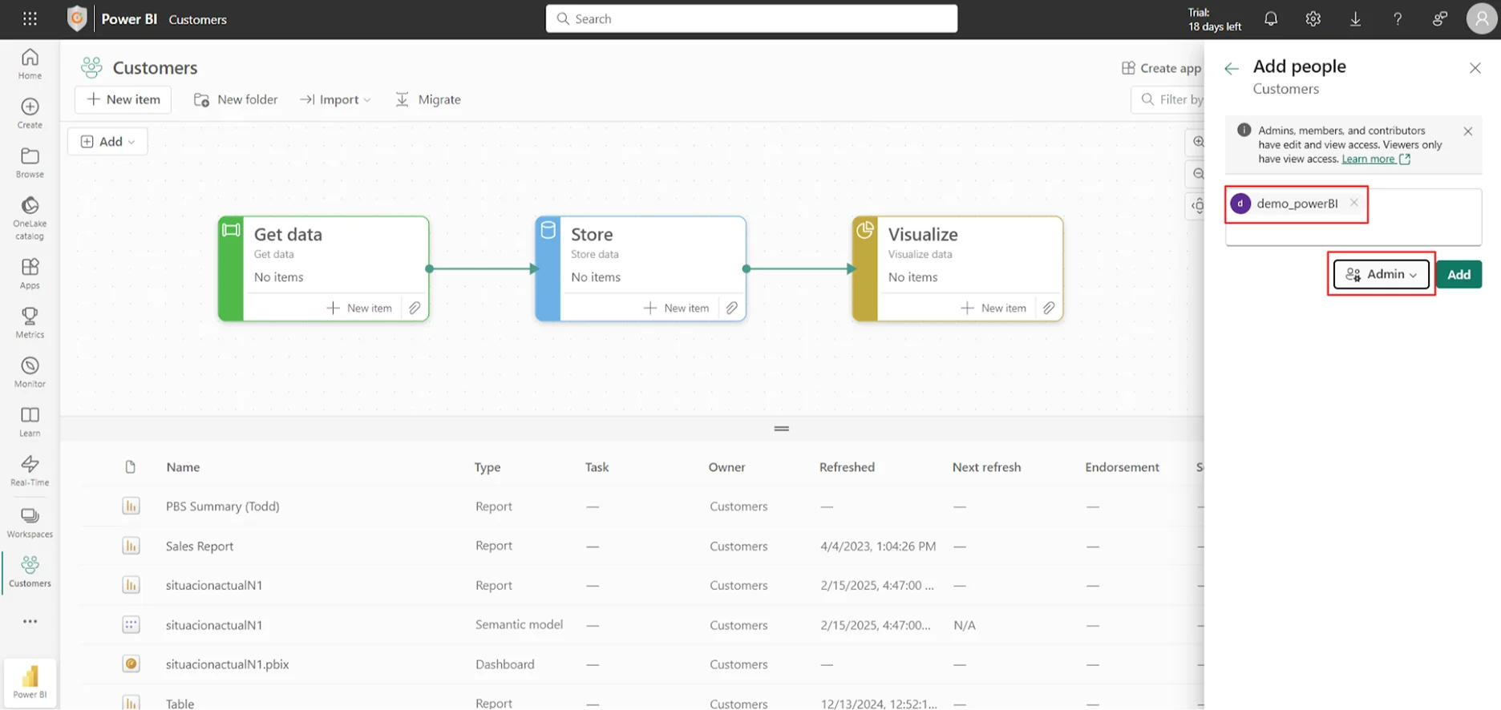Click New folder in the toolbar
The image size is (1501, 710).
[236, 99]
